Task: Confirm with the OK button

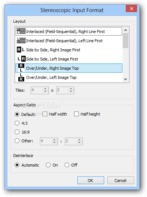Action: (91, 180)
